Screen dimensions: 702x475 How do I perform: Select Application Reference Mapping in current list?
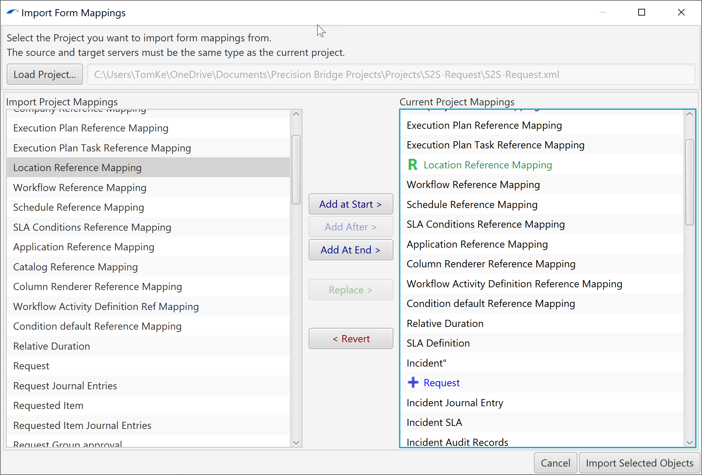[542, 244]
